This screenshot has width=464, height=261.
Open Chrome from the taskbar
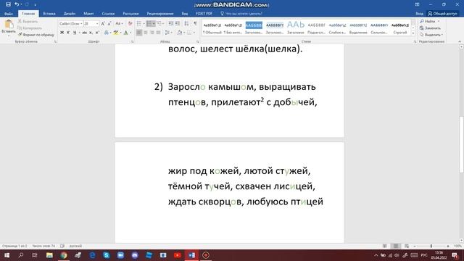[x=64, y=255]
